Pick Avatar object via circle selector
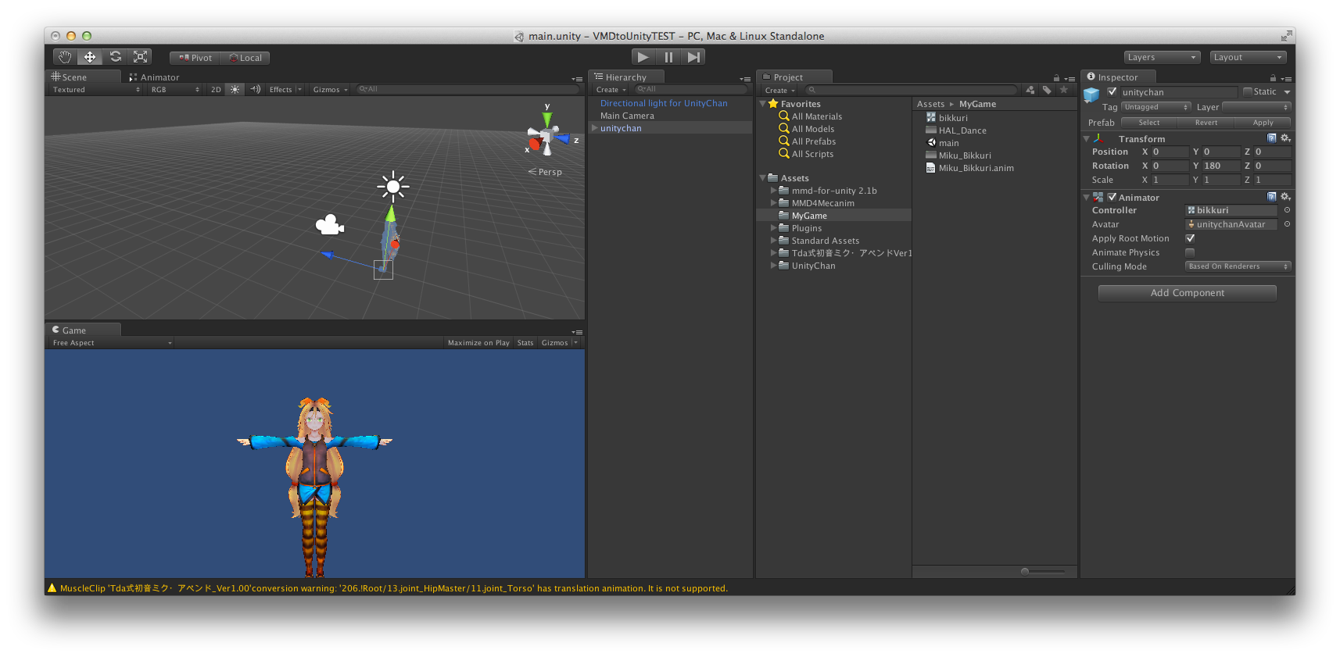This screenshot has width=1340, height=657. (x=1287, y=224)
